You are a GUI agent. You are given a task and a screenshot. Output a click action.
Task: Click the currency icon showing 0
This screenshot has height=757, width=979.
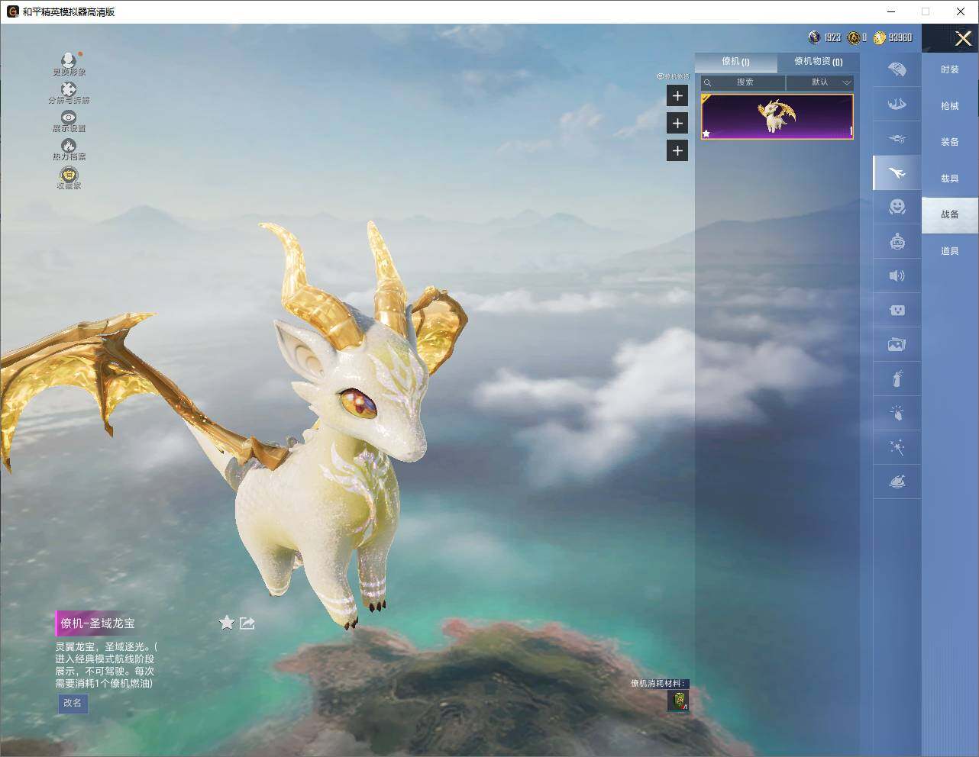854,37
